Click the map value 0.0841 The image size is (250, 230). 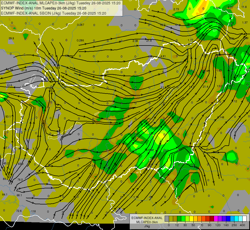(x=150, y=150)
